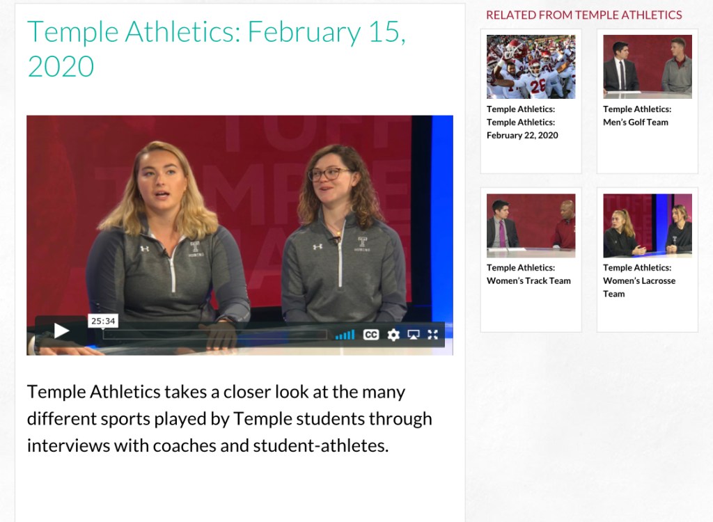Click the football game thumbnail
713x522 pixels.
[x=531, y=66]
